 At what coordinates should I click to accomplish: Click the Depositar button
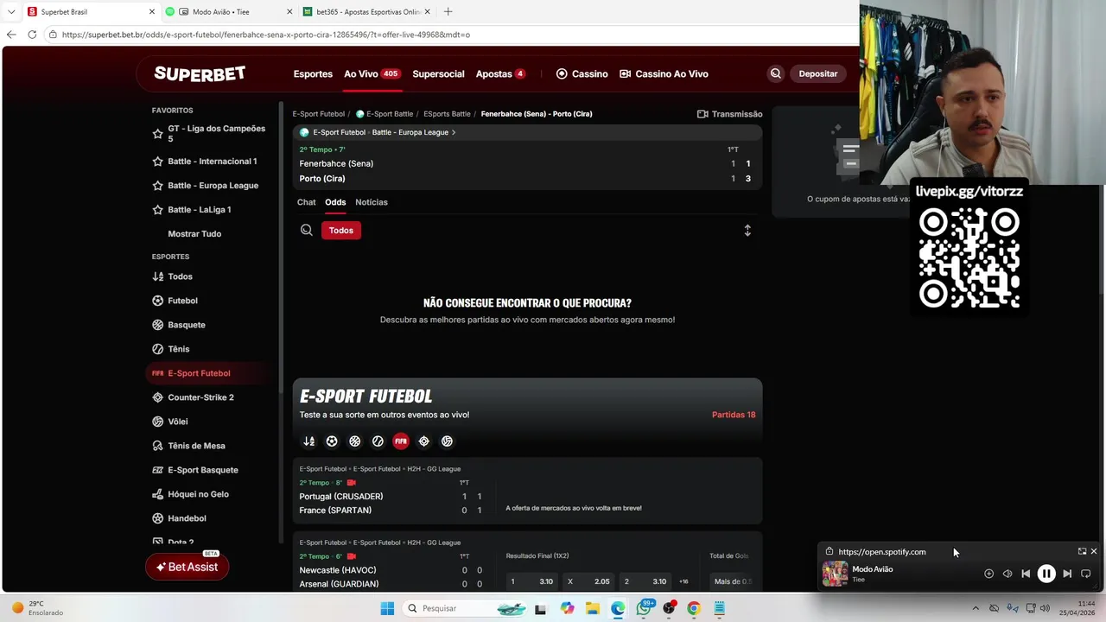click(817, 74)
